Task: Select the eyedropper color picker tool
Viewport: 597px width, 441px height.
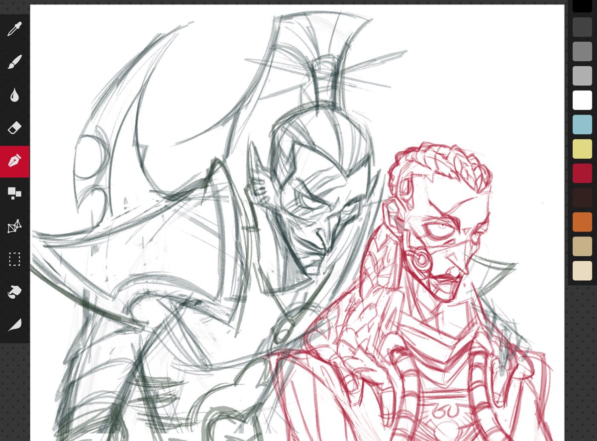Action: pos(14,29)
